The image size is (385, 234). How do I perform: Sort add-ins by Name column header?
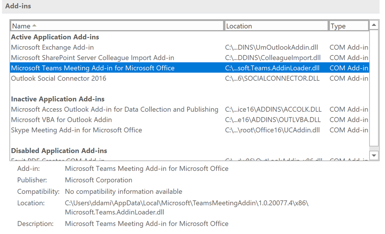[x=21, y=26]
